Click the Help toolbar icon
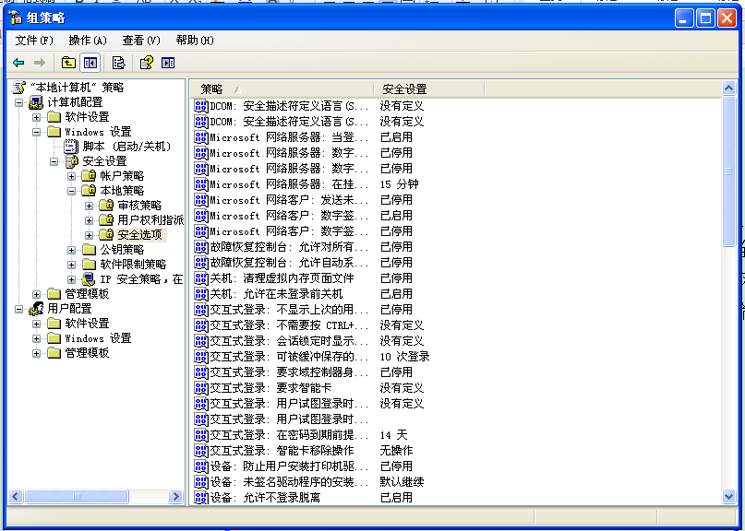This screenshot has width=745, height=531. point(146,63)
